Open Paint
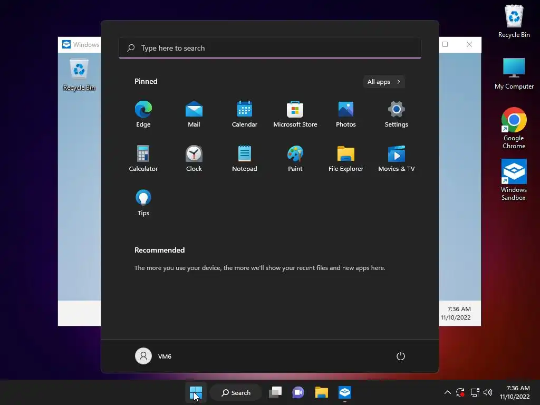The height and width of the screenshot is (405, 540). tap(295, 158)
